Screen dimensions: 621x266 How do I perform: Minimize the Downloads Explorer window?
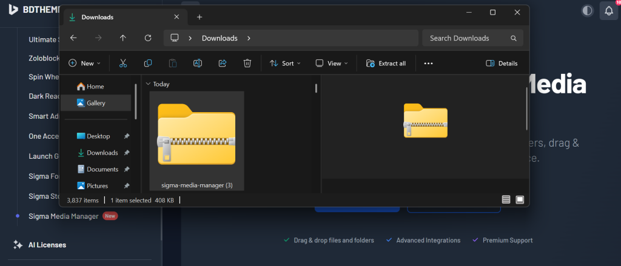(x=469, y=12)
